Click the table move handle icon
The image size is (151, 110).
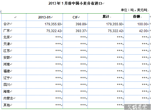click(x=0, y=12)
